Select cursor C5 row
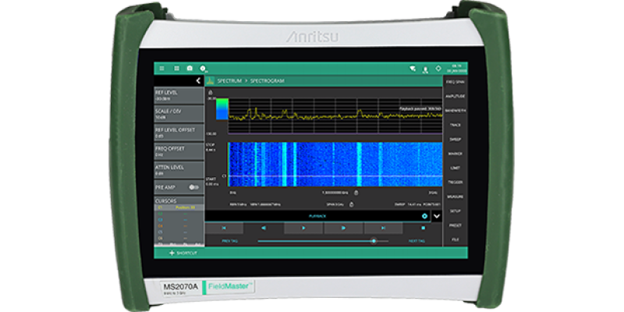 179,232
